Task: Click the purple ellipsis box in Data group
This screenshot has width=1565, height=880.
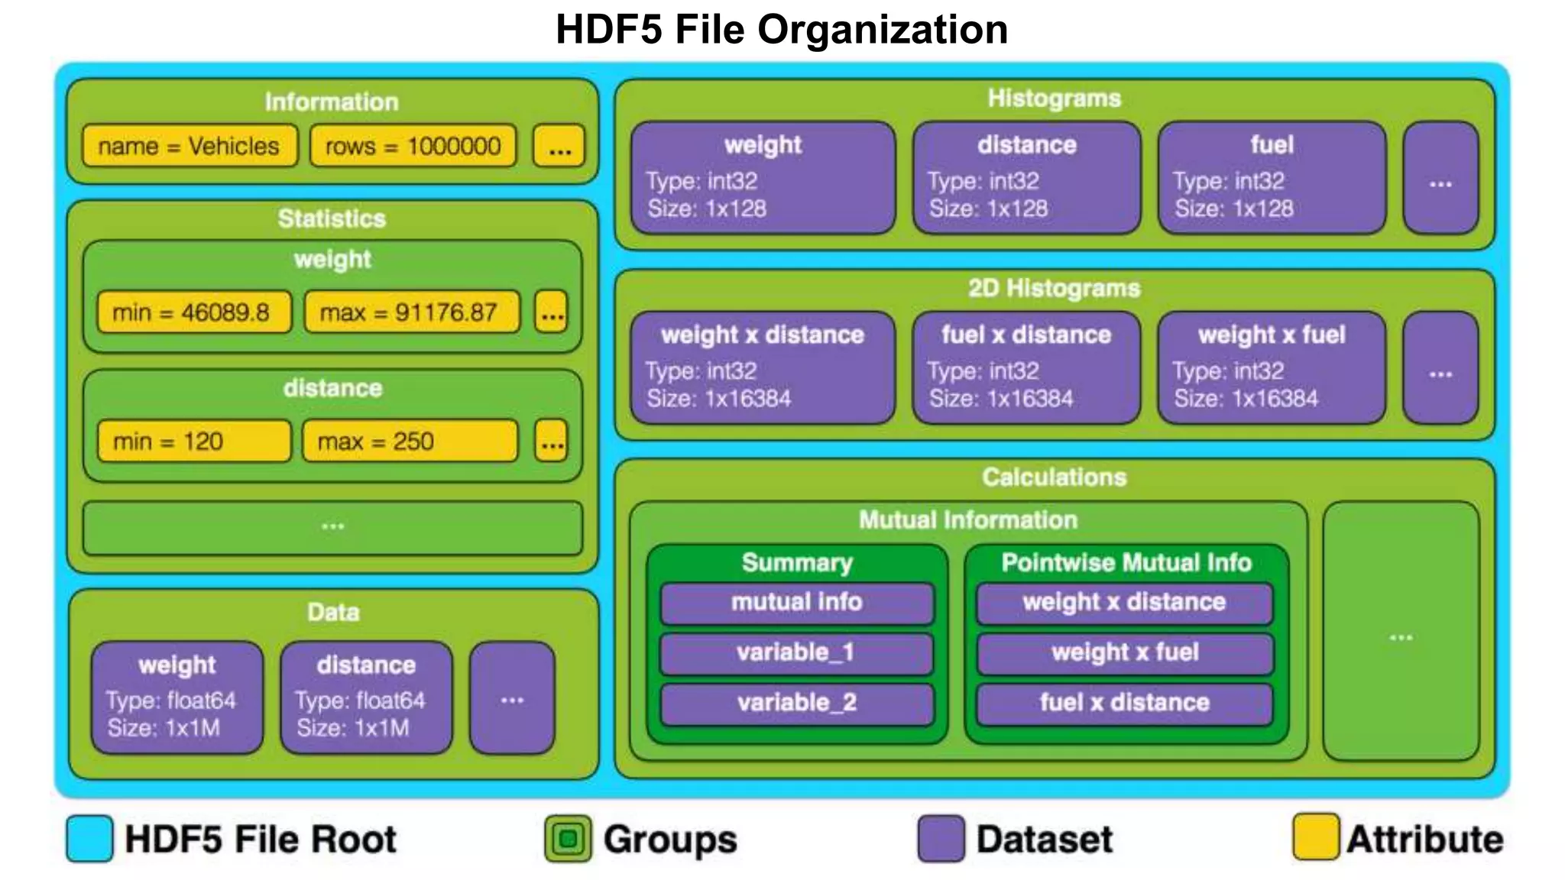Action: 512,698
